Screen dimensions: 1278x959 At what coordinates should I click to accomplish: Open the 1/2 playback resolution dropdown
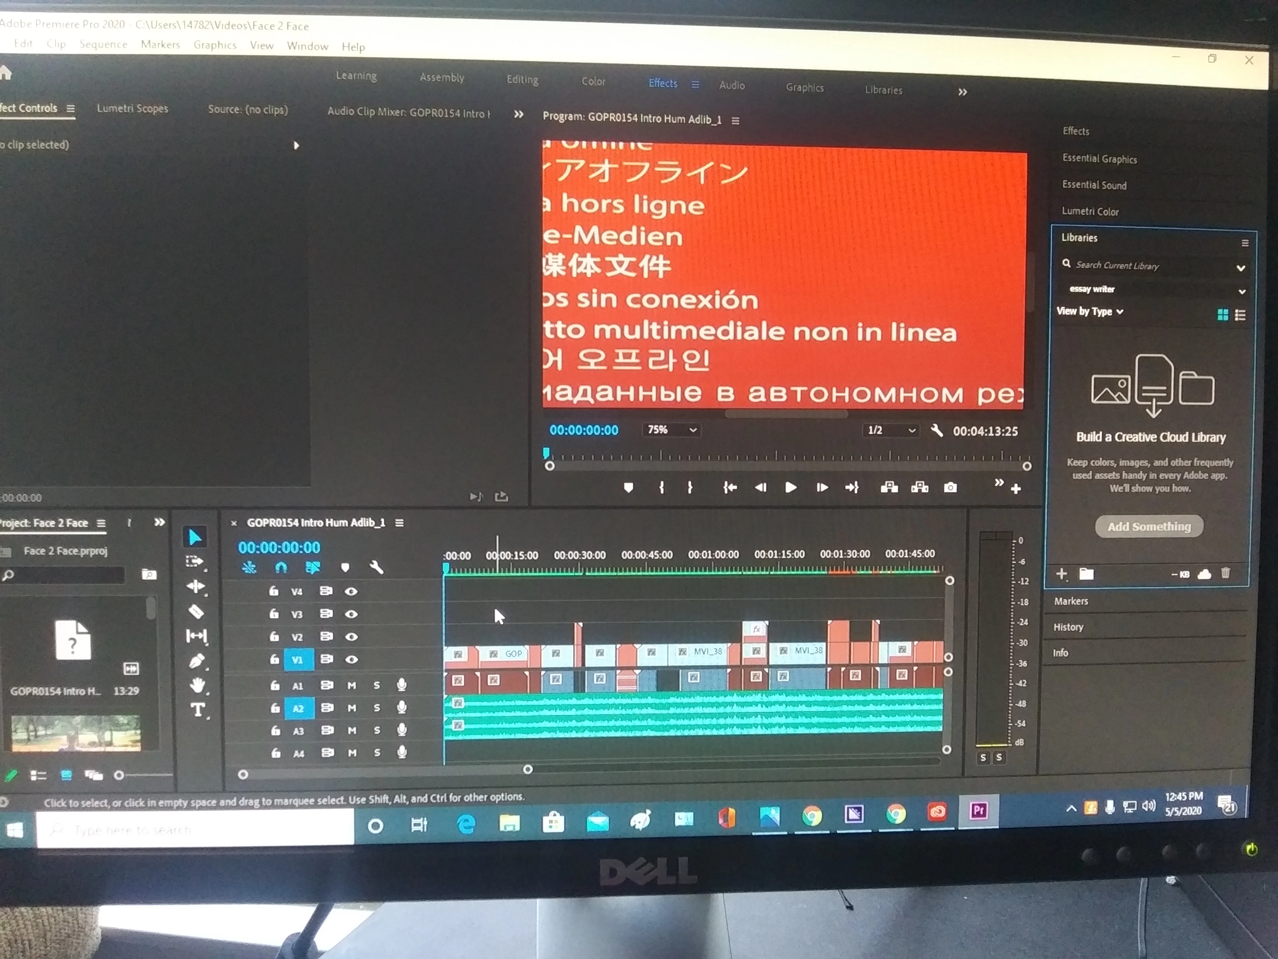coord(890,431)
